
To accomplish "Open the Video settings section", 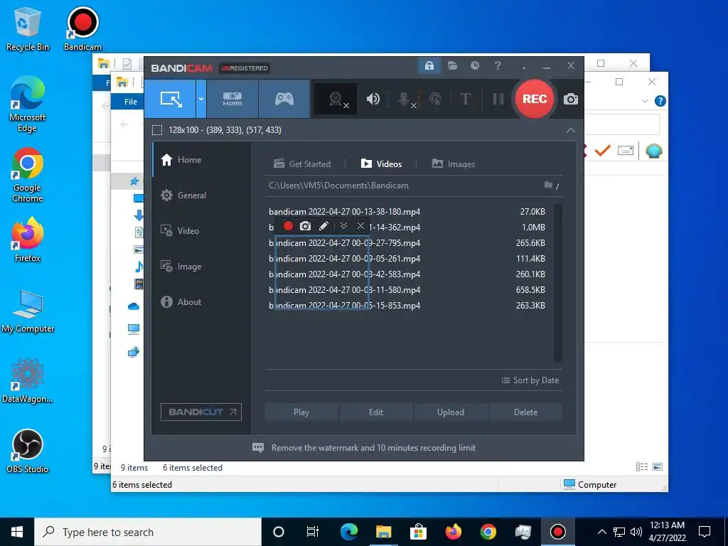I will click(x=201, y=231).
